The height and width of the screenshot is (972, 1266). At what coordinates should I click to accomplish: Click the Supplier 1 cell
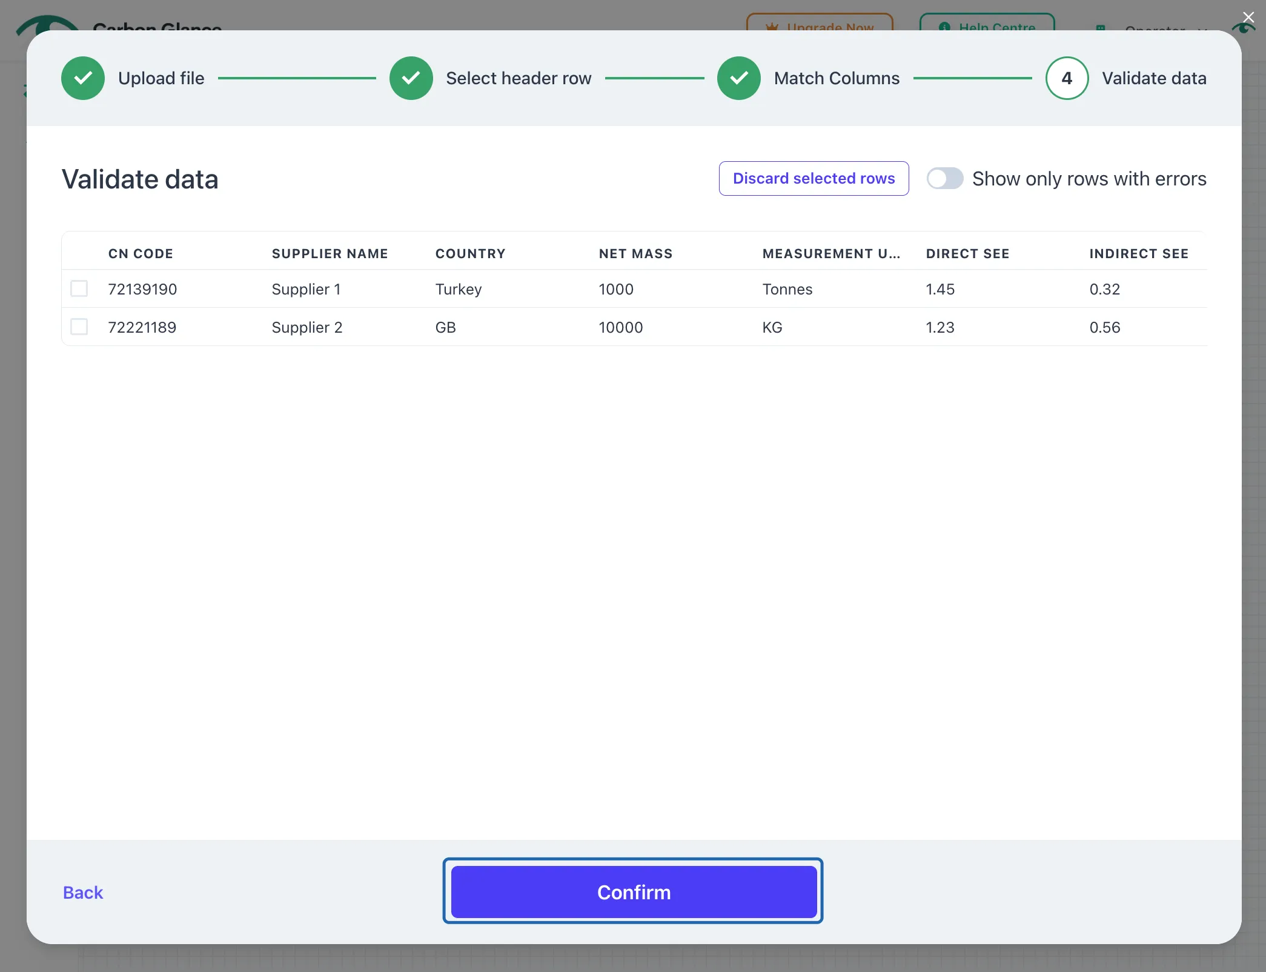306,289
